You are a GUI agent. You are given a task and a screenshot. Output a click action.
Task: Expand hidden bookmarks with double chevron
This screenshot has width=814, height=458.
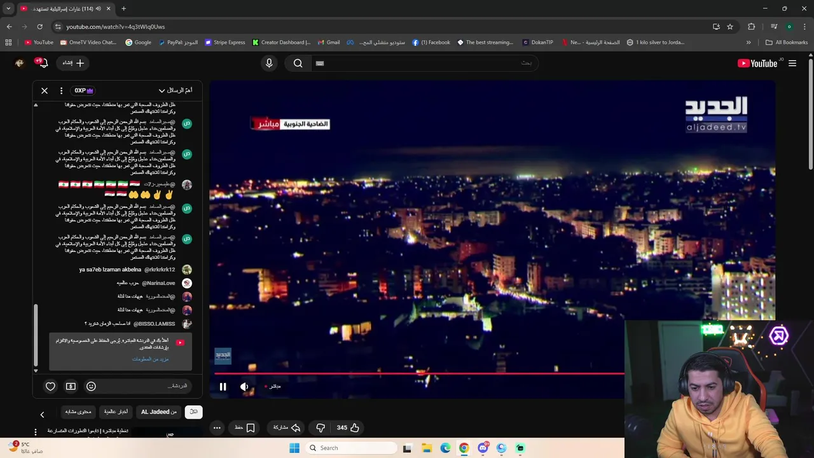748,42
